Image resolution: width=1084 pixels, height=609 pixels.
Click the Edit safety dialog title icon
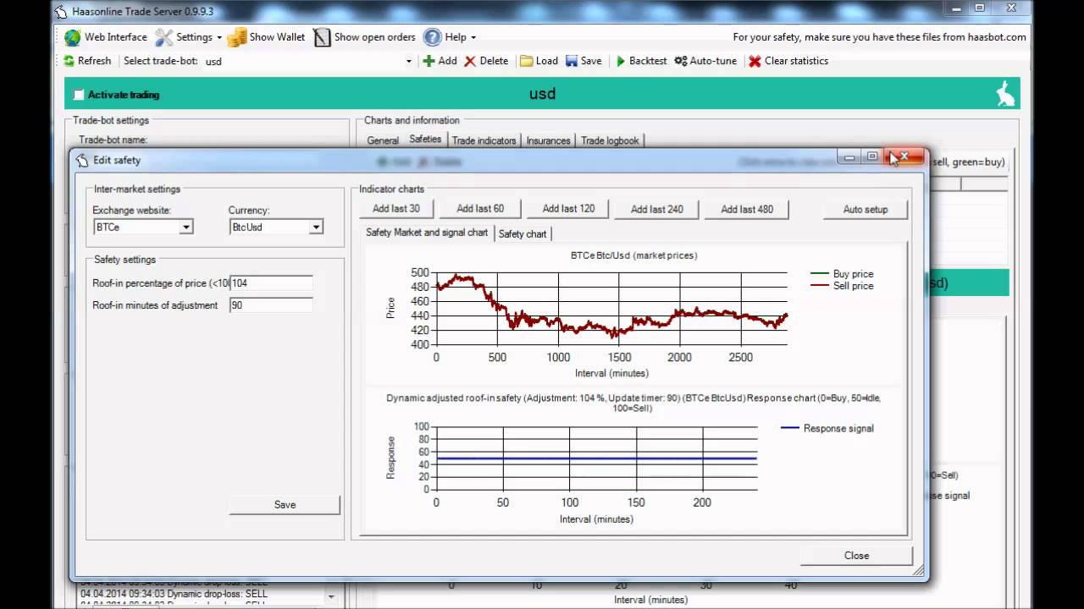pos(82,160)
